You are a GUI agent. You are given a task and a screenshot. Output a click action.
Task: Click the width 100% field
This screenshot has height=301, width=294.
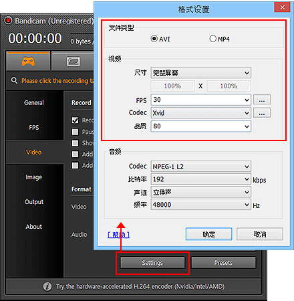(x=172, y=86)
